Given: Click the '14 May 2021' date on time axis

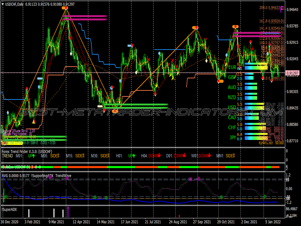Looking at the screenshot, I should 105,222.
